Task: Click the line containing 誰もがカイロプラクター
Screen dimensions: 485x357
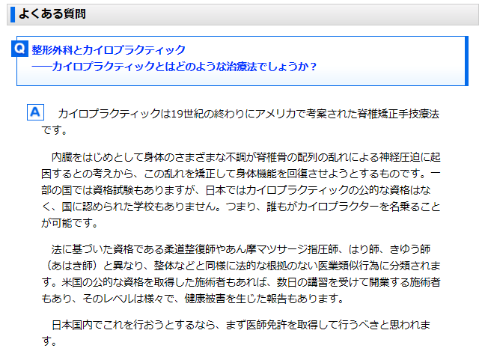Action: click(241, 207)
